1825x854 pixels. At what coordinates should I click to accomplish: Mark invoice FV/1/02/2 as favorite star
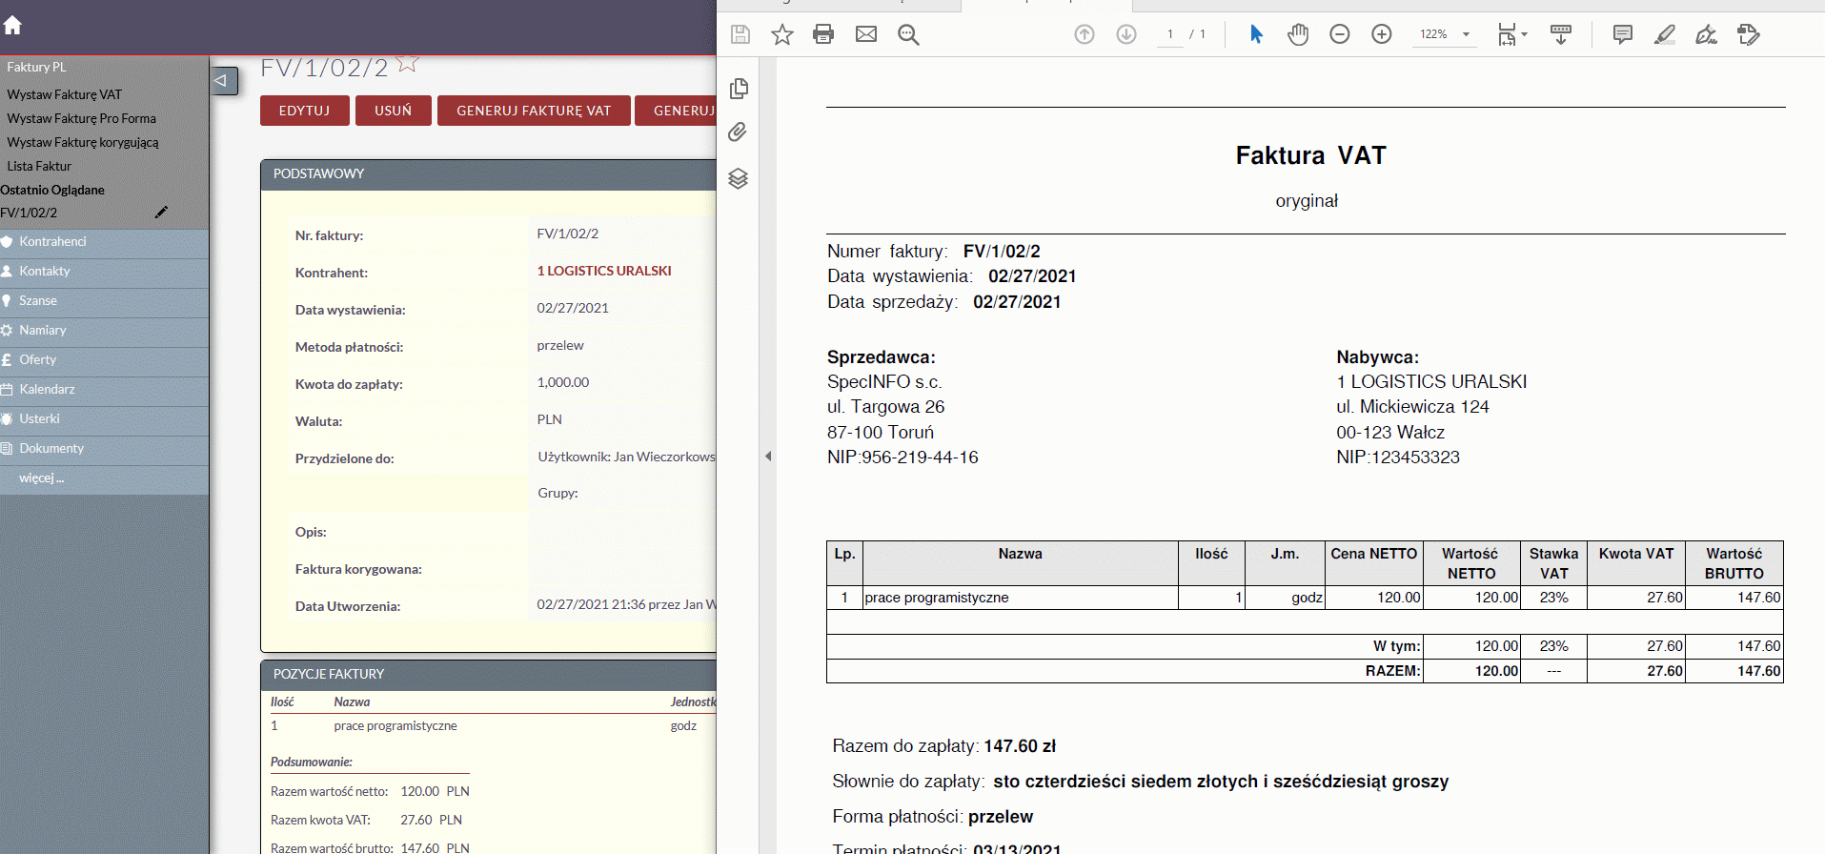click(x=407, y=64)
